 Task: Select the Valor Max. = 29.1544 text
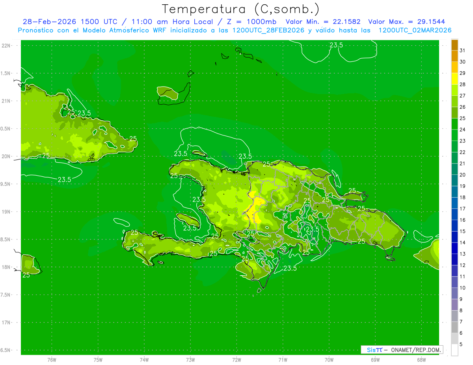click(x=406, y=22)
